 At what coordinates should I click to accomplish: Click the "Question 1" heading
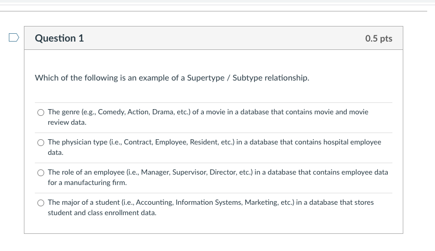click(x=59, y=38)
